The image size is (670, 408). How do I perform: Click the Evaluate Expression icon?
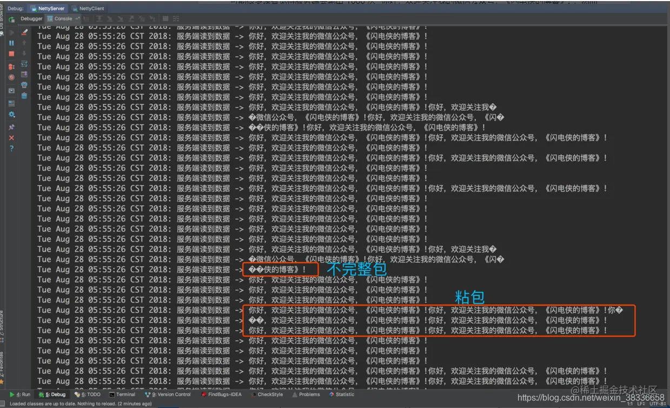coord(165,19)
